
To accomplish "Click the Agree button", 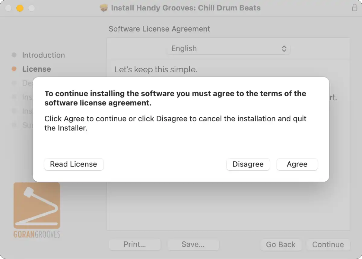I will tap(297, 164).
